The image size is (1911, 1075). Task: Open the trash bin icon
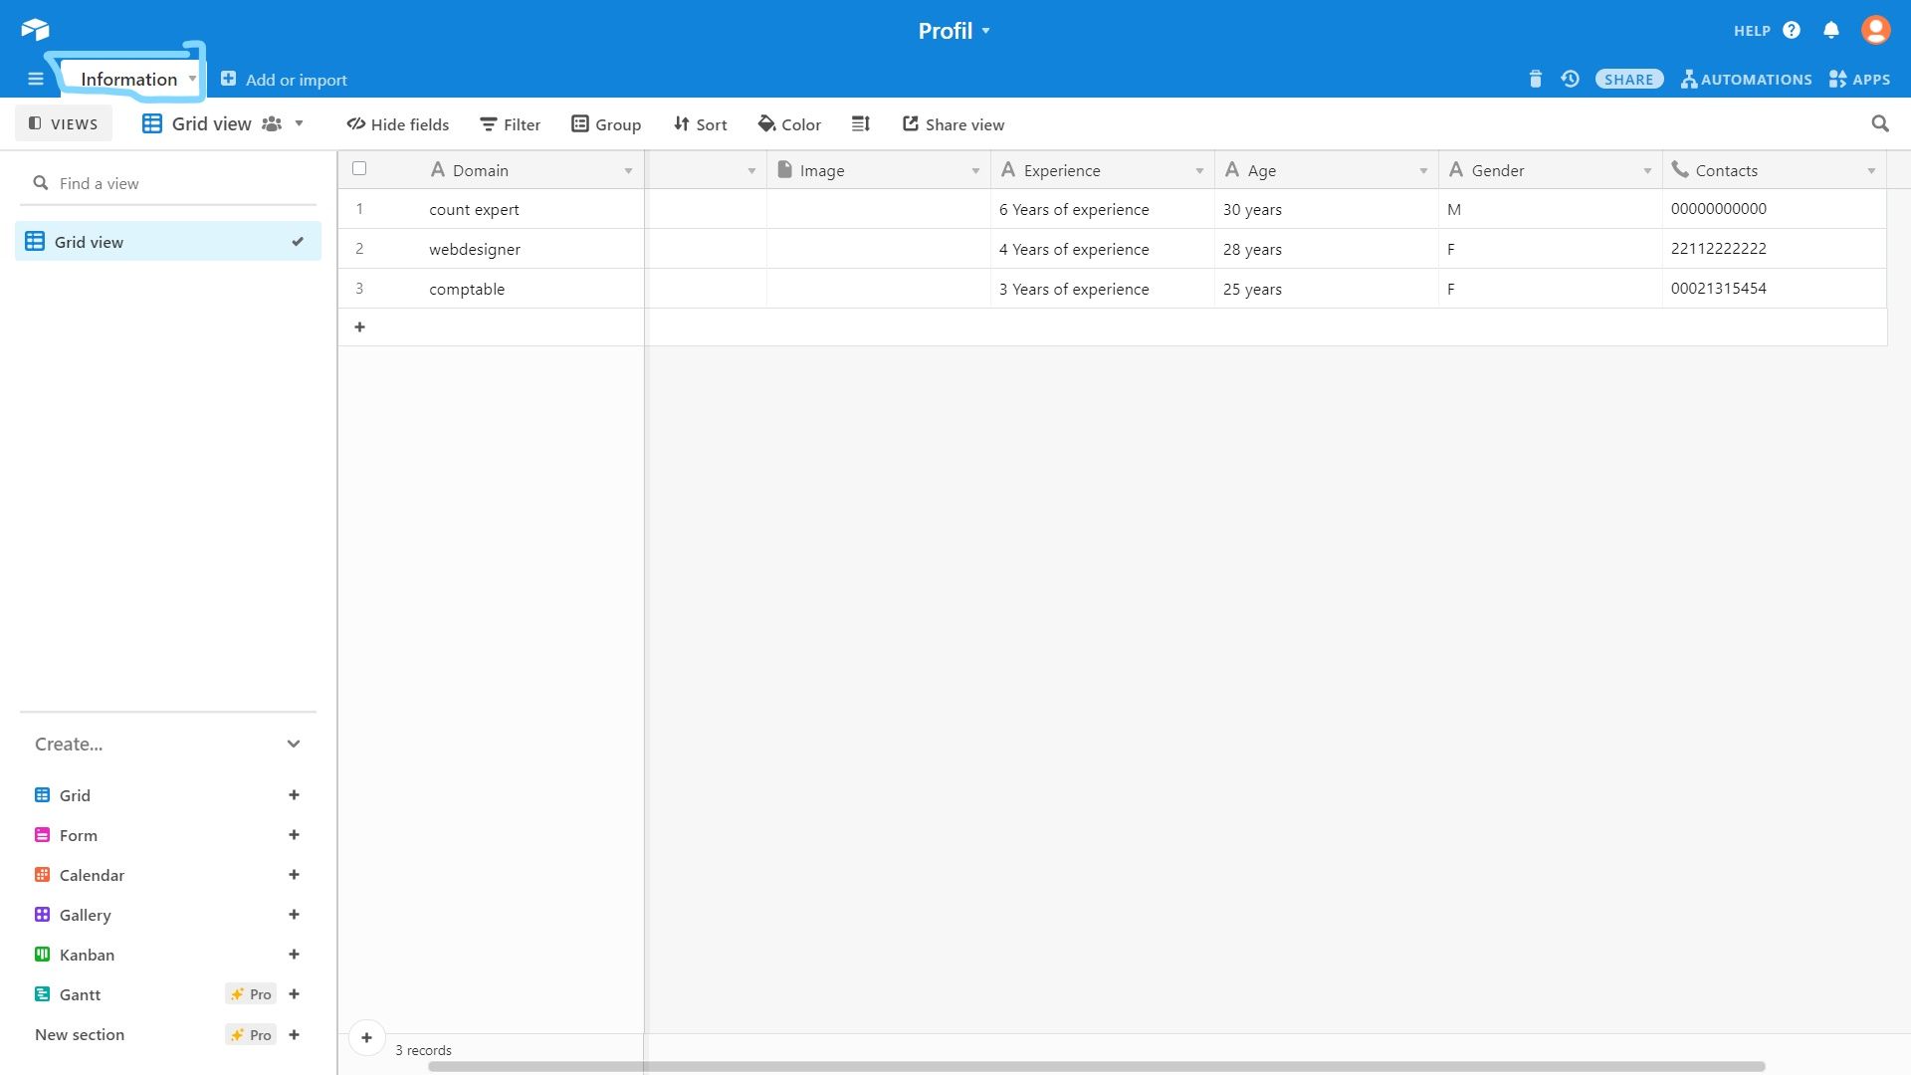(x=1536, y=79)
